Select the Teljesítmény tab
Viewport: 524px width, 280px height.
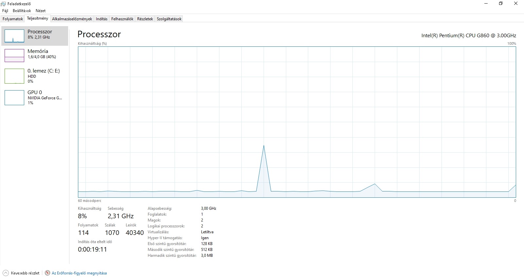[x=37, y=18]
